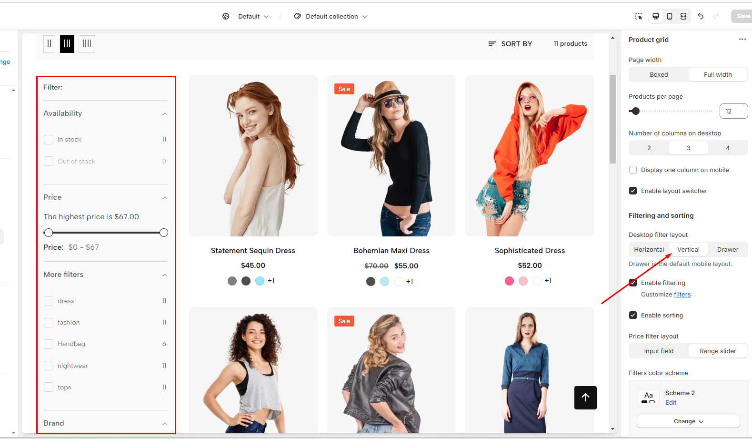Image resolution: width=752 pixels, height=439 pixels.
Task: Switch to desktop preview icon
Action: coord(656,16)
